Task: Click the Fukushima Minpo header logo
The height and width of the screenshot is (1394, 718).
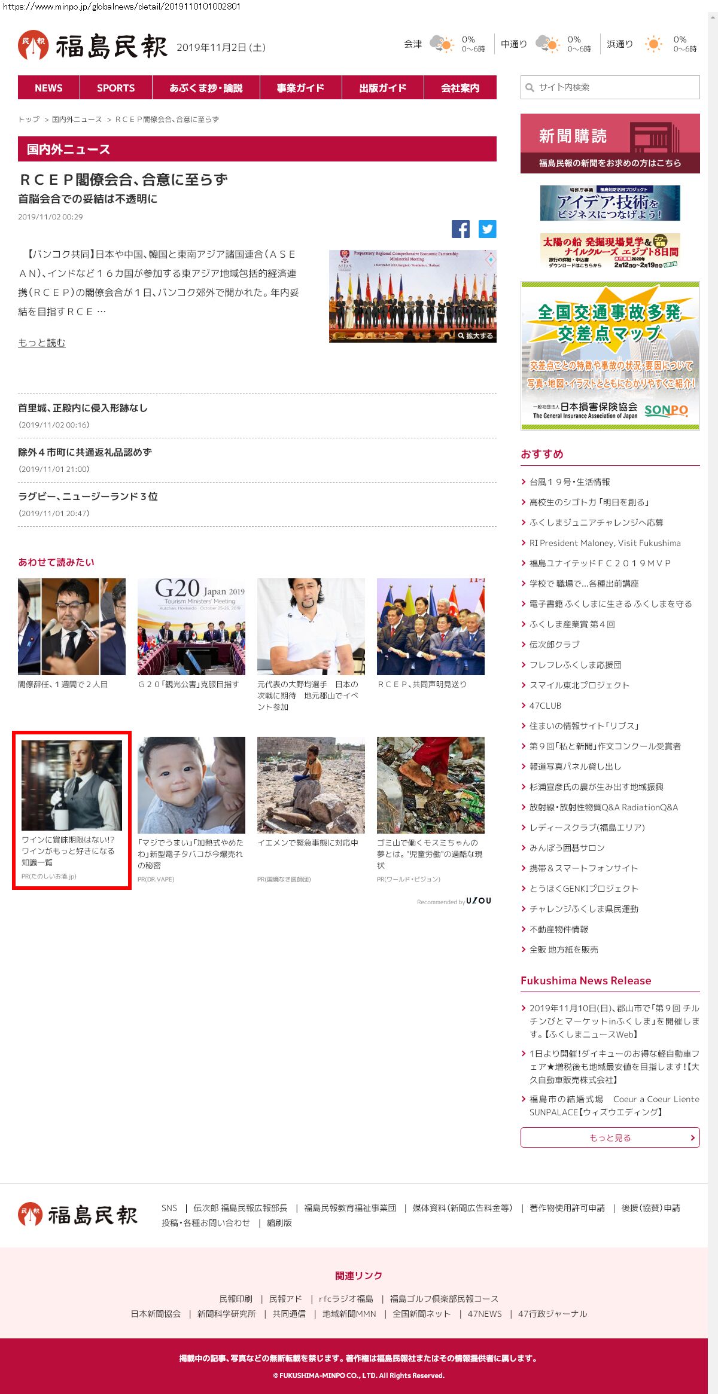Action: [93, 46]
